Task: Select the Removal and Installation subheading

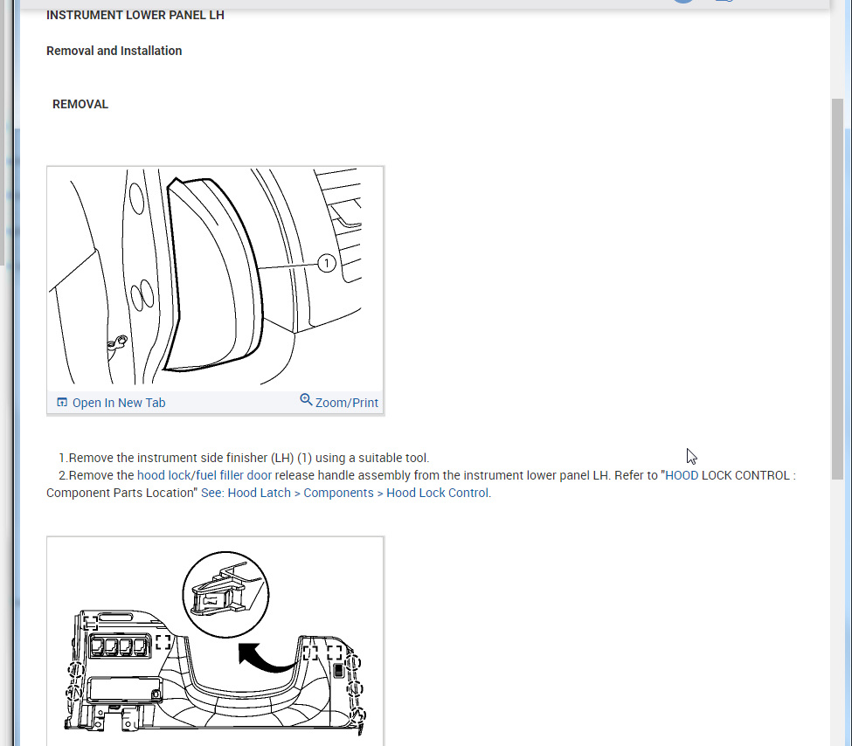Action: pyautogui.click(x=114, y=51)
